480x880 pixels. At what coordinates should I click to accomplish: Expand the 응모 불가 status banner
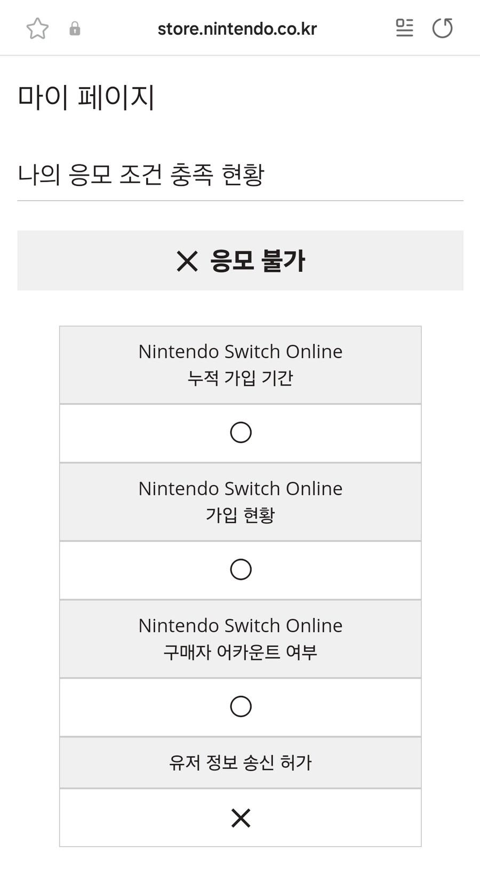point(240,261)
